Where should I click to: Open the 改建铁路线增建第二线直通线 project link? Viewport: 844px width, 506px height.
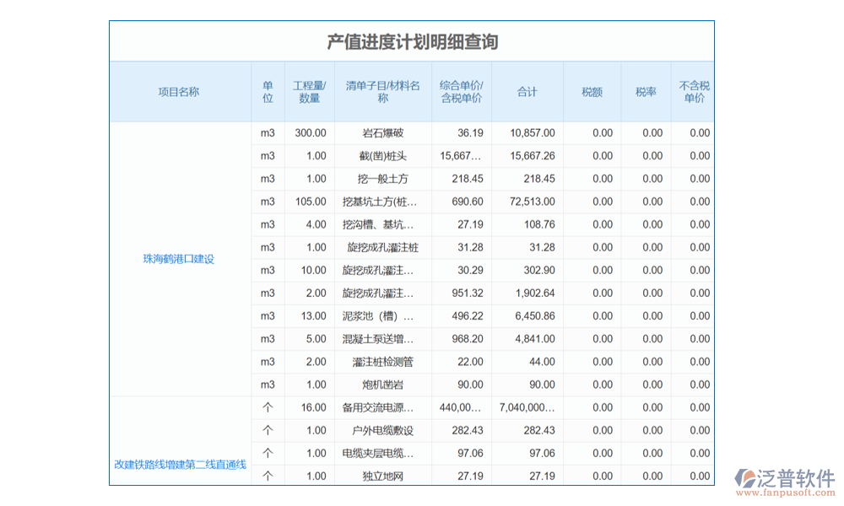[181, 465]
